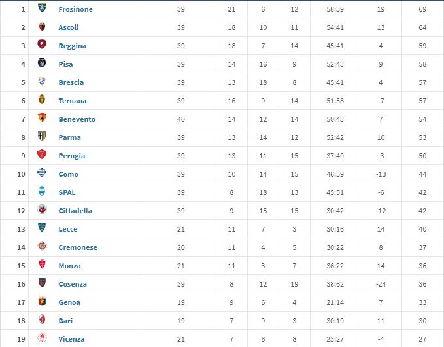Click the Cosenza team badge
The height and width of the screenshot is (347, 444).
[43, 284]
